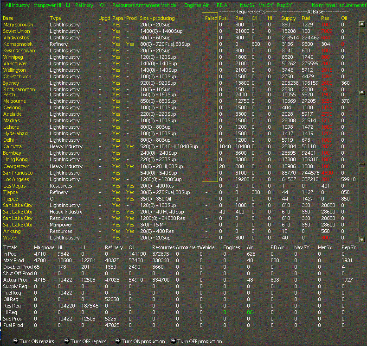Sort by the Base column header

pyautogui.click(x=8, y=18)
